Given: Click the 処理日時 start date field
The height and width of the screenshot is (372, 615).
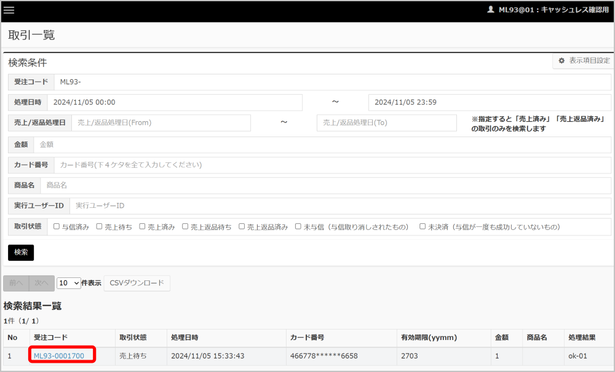Looking at the screenshot, I should coord(174,103).
